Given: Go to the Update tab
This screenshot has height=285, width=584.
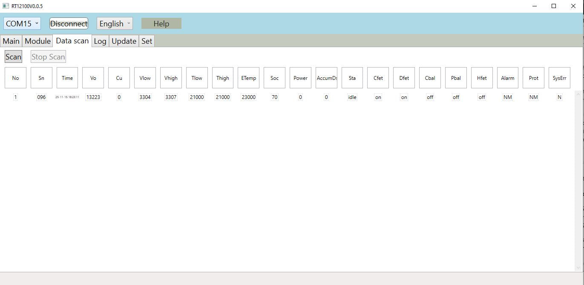Looking at the screenshot, I should point(124,41).
